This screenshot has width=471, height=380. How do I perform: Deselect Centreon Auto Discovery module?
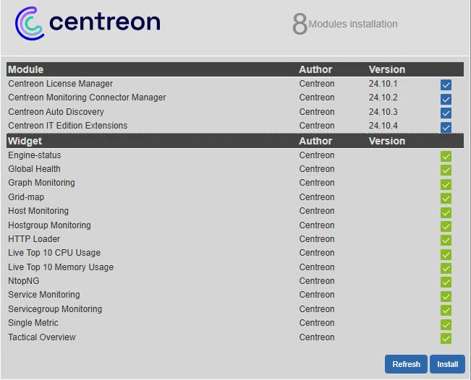pos(446,113)
